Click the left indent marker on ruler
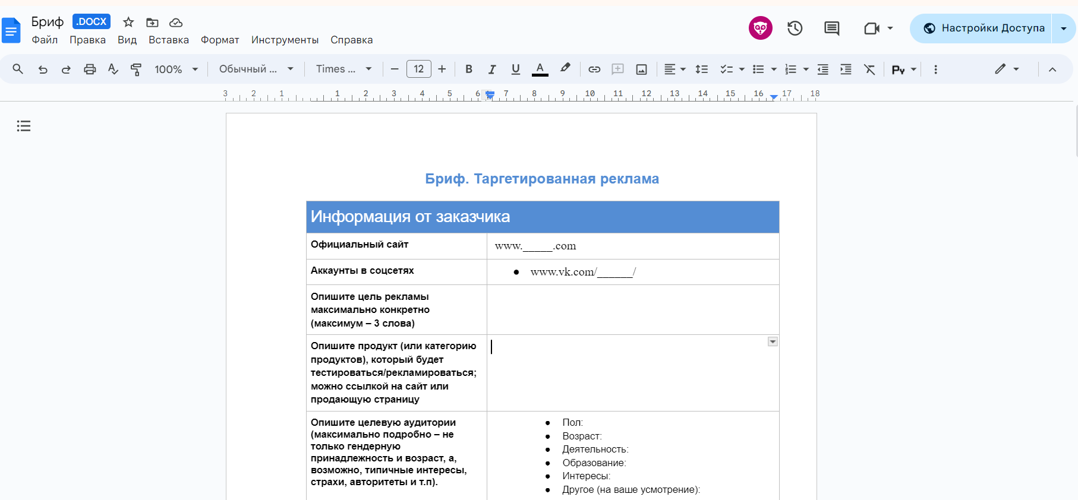Viewport: 1078px width, 500px height. tap(490, 95)
